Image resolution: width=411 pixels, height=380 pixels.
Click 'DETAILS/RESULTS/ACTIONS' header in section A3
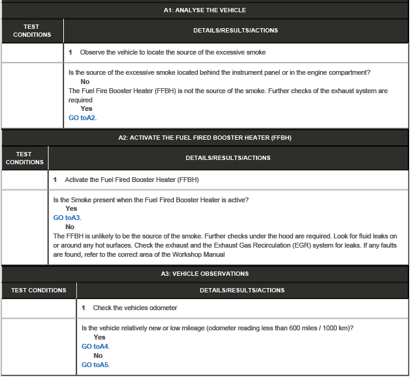242,290
